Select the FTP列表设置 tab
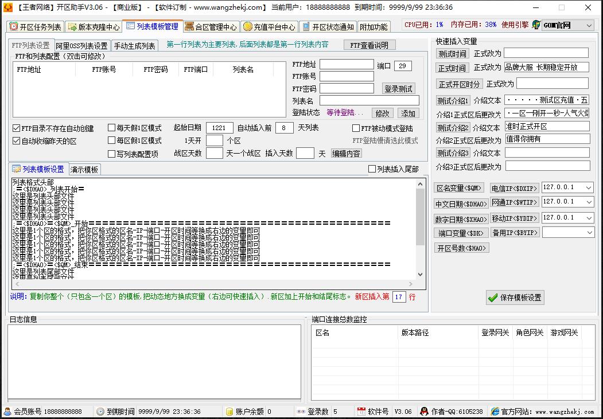 pos(31,45)
